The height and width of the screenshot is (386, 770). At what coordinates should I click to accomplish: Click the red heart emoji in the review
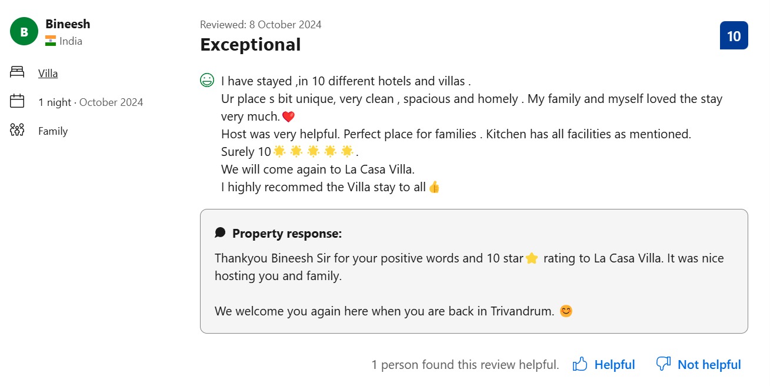point(288,117)
